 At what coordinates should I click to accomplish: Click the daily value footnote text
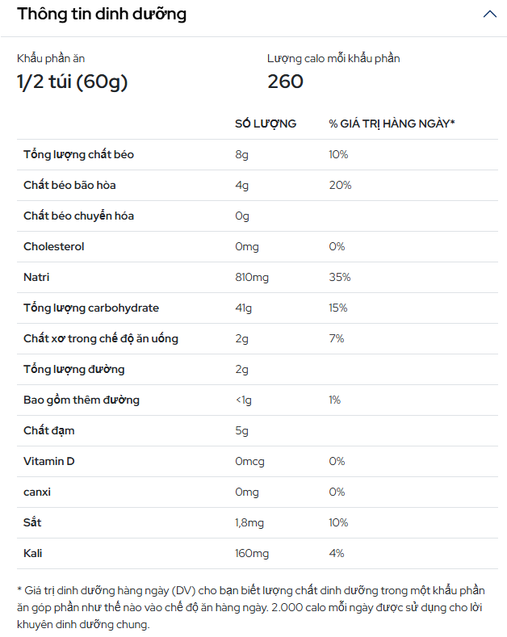[x=250, y=607]
